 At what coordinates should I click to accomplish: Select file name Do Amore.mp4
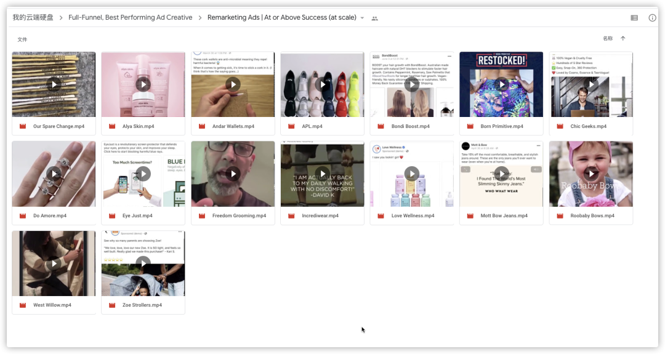coord(50,216)
